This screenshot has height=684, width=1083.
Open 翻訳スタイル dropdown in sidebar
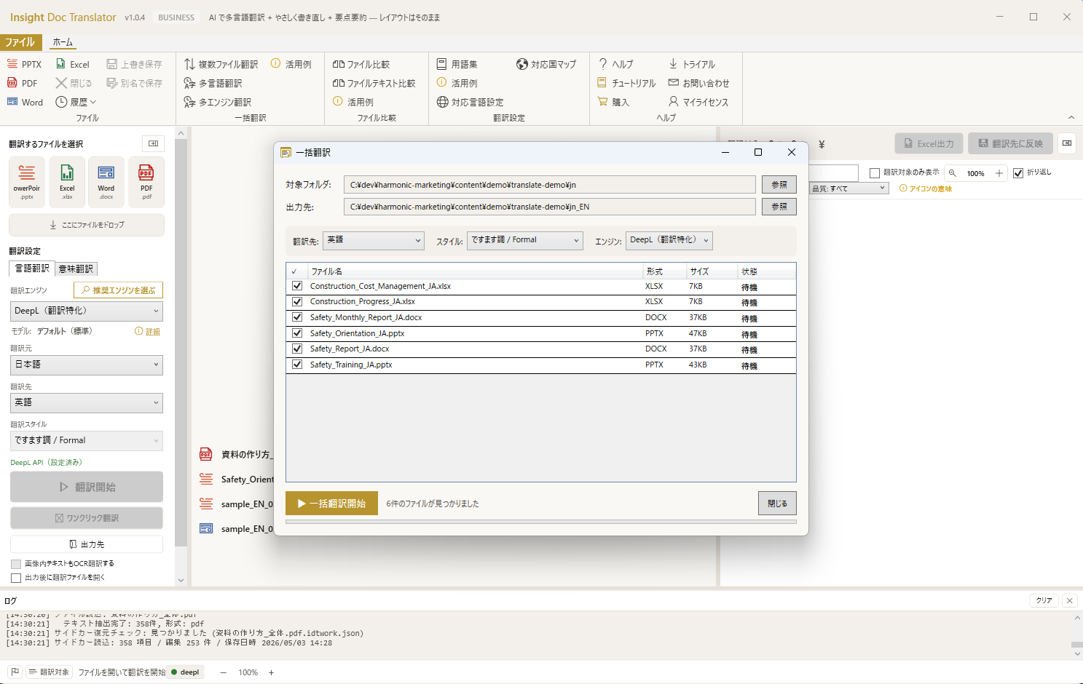tap(87, 440)
